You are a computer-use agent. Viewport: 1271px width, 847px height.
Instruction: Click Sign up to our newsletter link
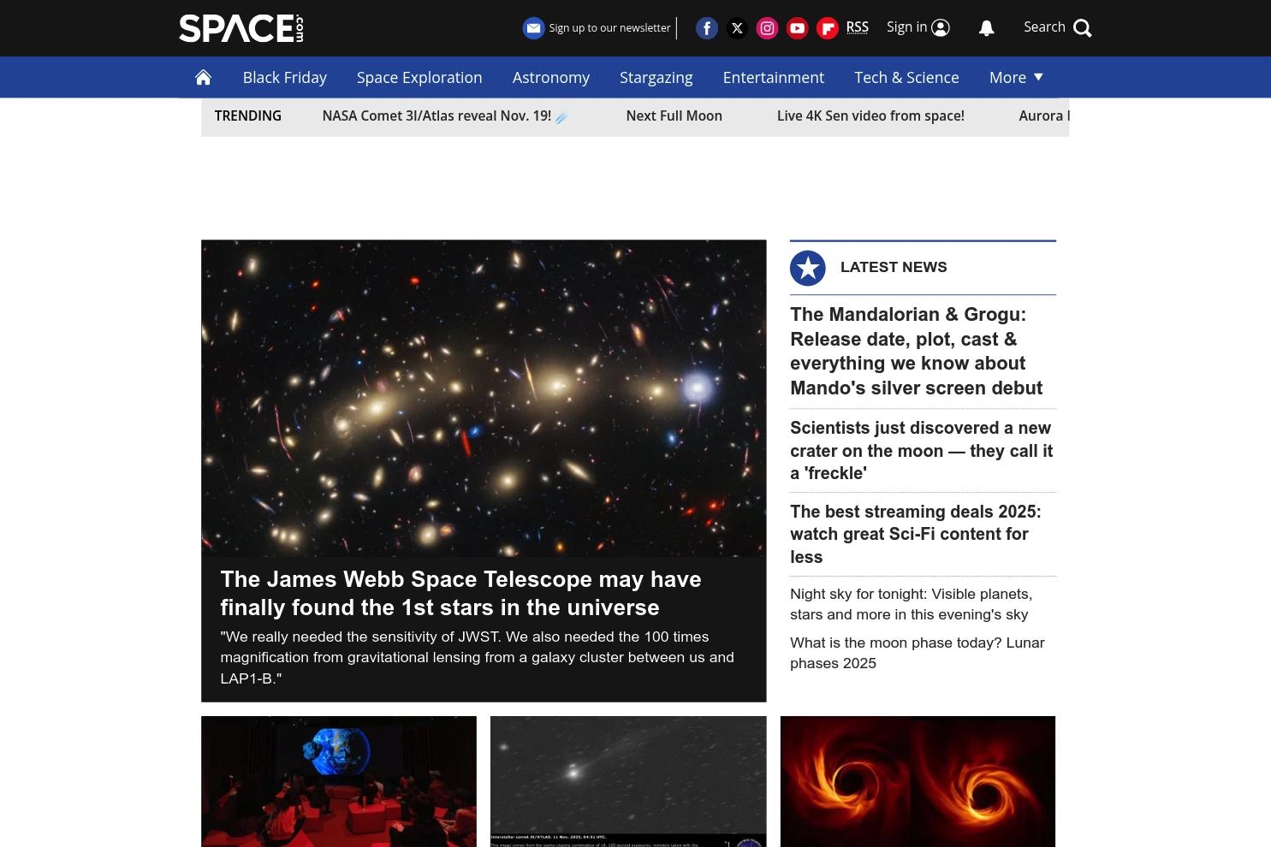609,28
